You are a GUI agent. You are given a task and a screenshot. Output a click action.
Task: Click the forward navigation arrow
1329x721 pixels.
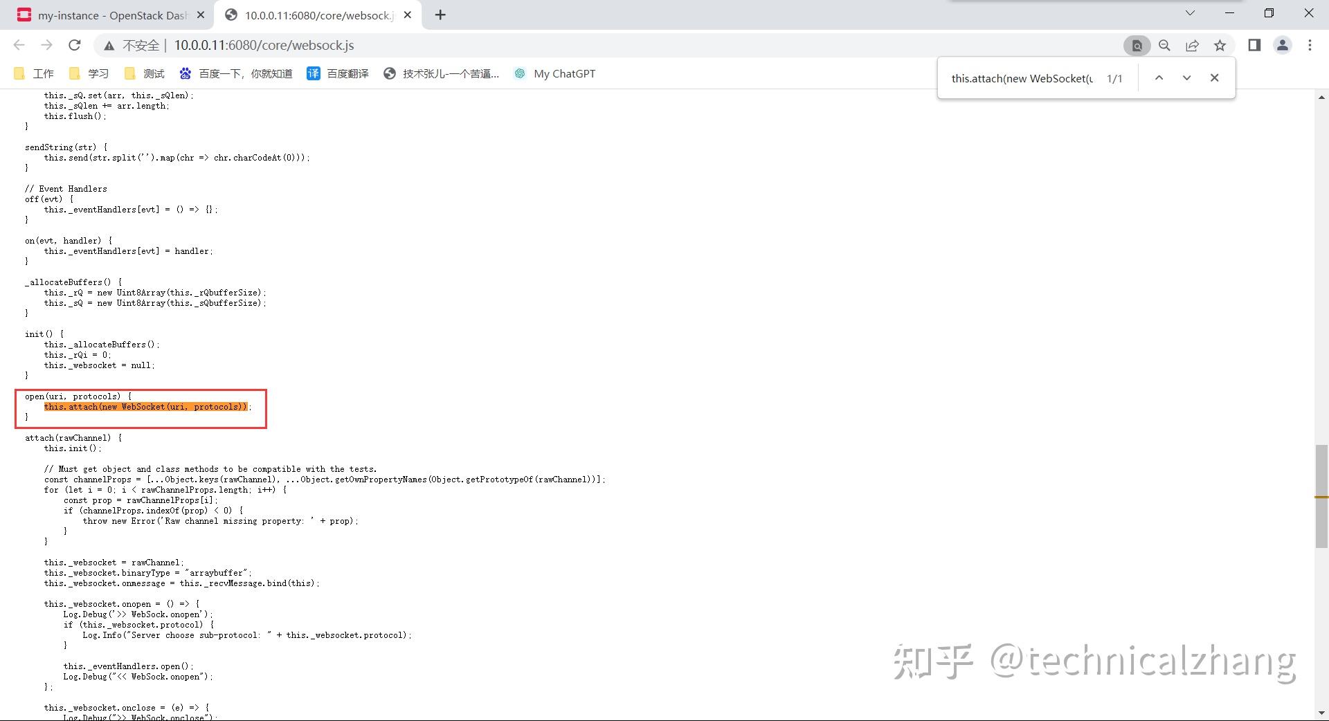point(46,45)
